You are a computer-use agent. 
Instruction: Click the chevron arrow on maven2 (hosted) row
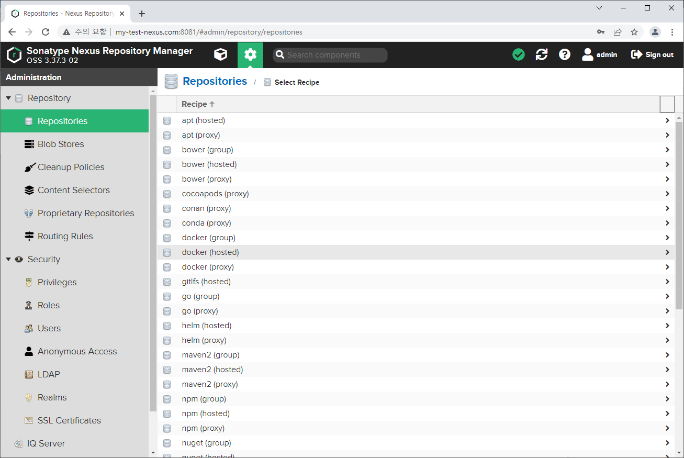(667, 370)
